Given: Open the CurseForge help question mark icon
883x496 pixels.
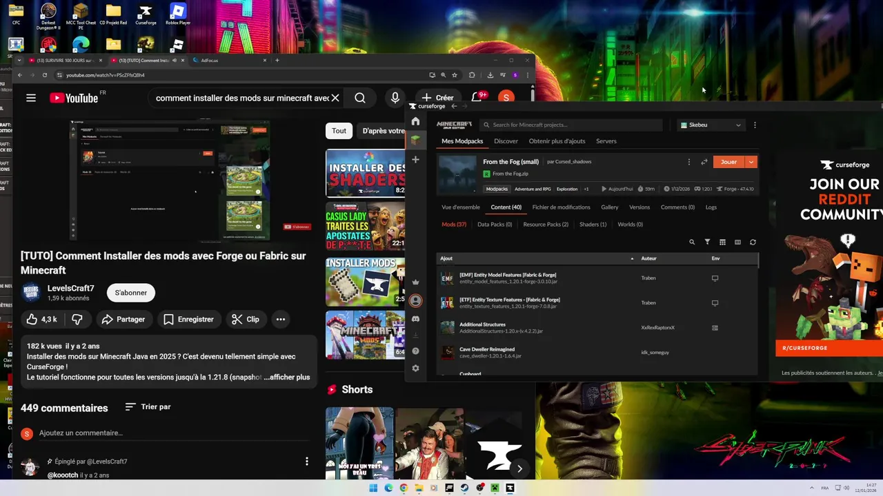Looking at the screenshot, I should [415, 351].
